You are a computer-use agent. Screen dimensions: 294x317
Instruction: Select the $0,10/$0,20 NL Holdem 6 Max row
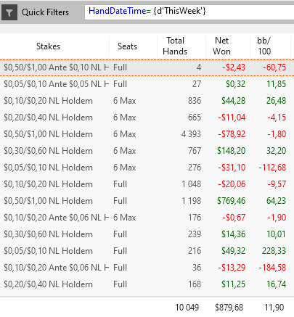click(147, 101)
